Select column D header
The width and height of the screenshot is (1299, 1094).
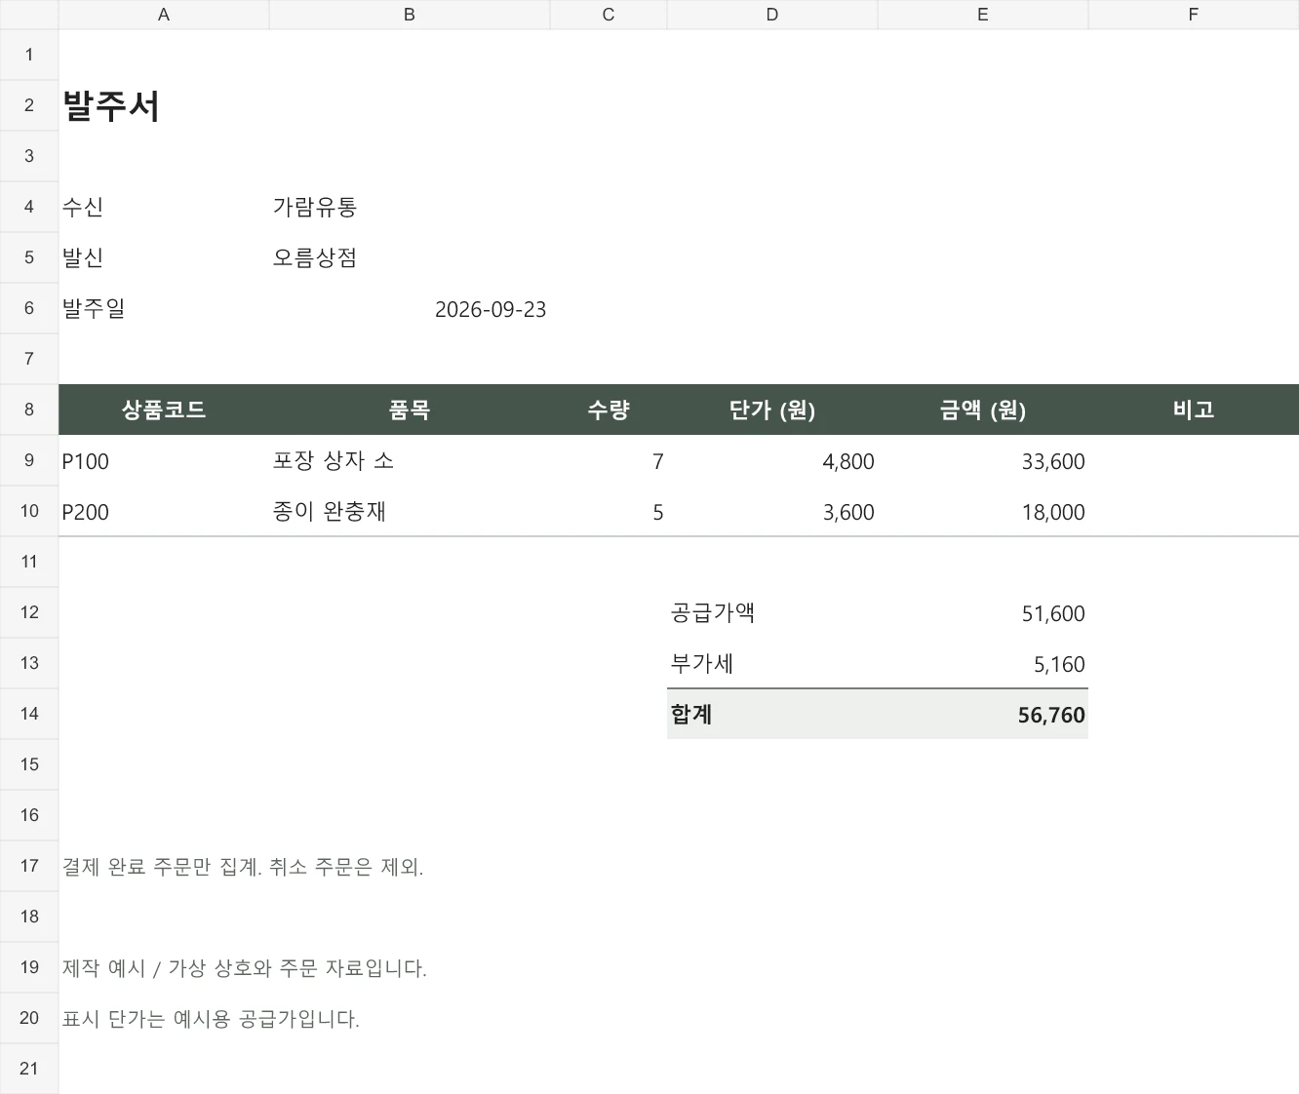click(772, 15)
